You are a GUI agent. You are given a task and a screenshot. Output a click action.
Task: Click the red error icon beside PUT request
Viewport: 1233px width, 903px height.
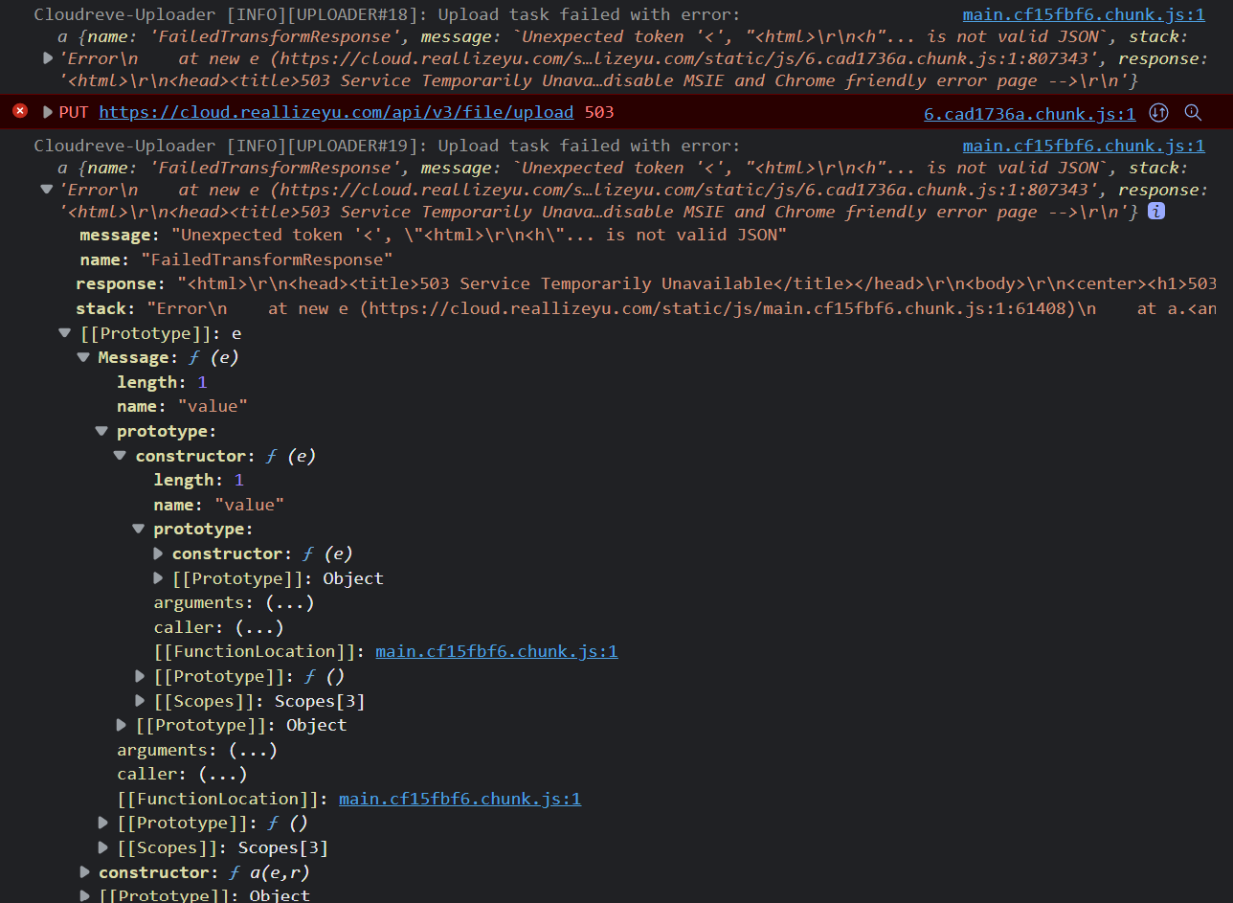tap(20, 111)
